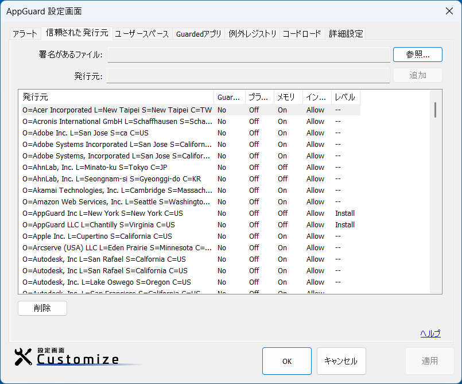Sort list by 発行元 column header
Screen dimensions: 462x384
[x=117, y=97]
